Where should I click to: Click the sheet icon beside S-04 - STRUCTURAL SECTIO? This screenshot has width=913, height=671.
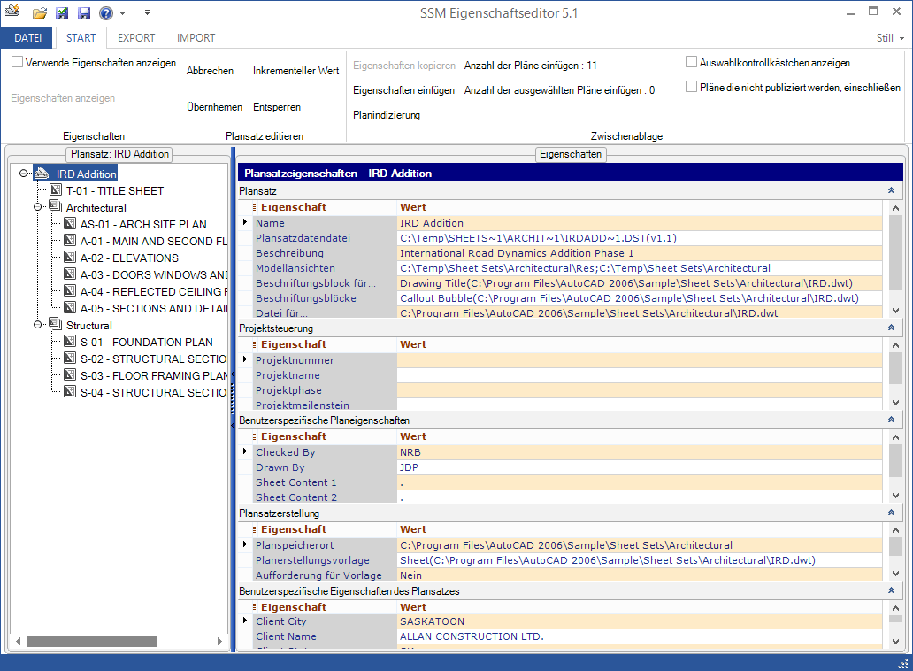click(70, 392)
